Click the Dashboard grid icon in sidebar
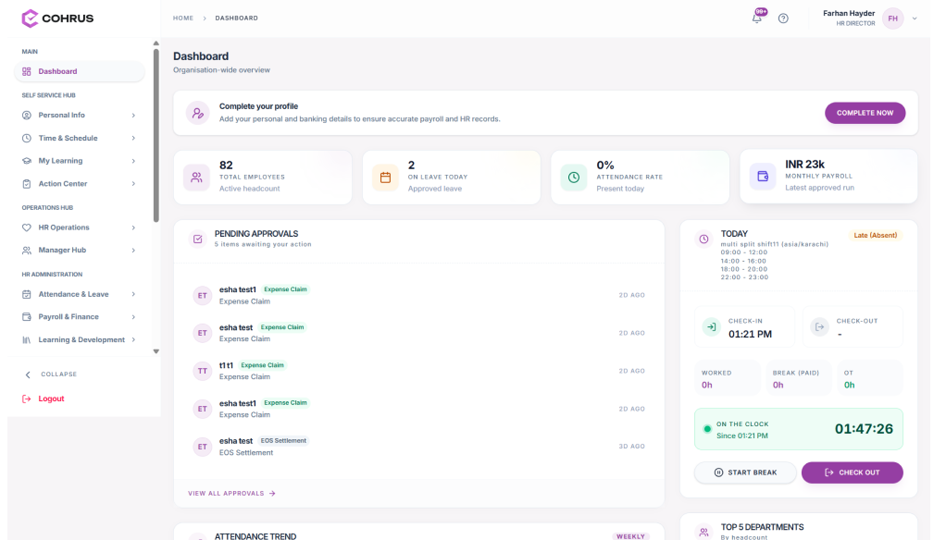934x540 pixels. (27, 71)
